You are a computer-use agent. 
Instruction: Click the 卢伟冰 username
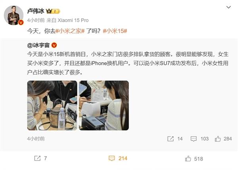[36, 11]
